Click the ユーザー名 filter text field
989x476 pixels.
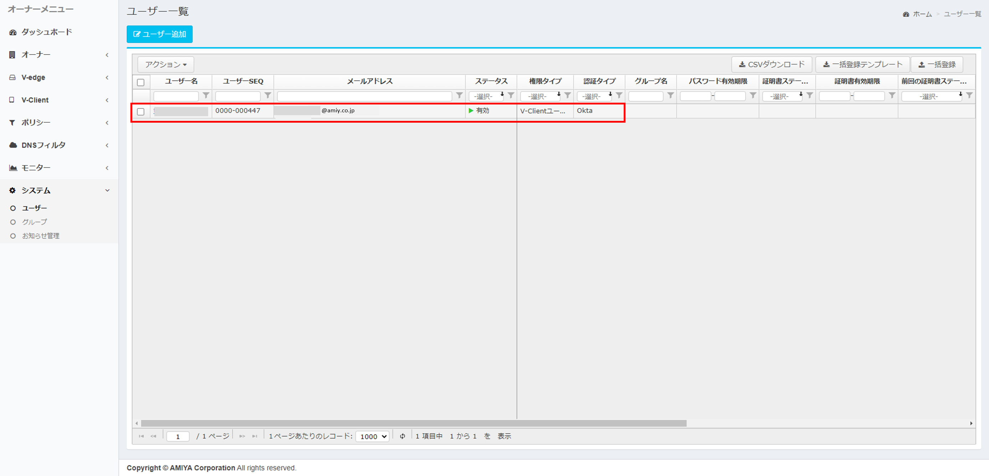pos(176,96)
